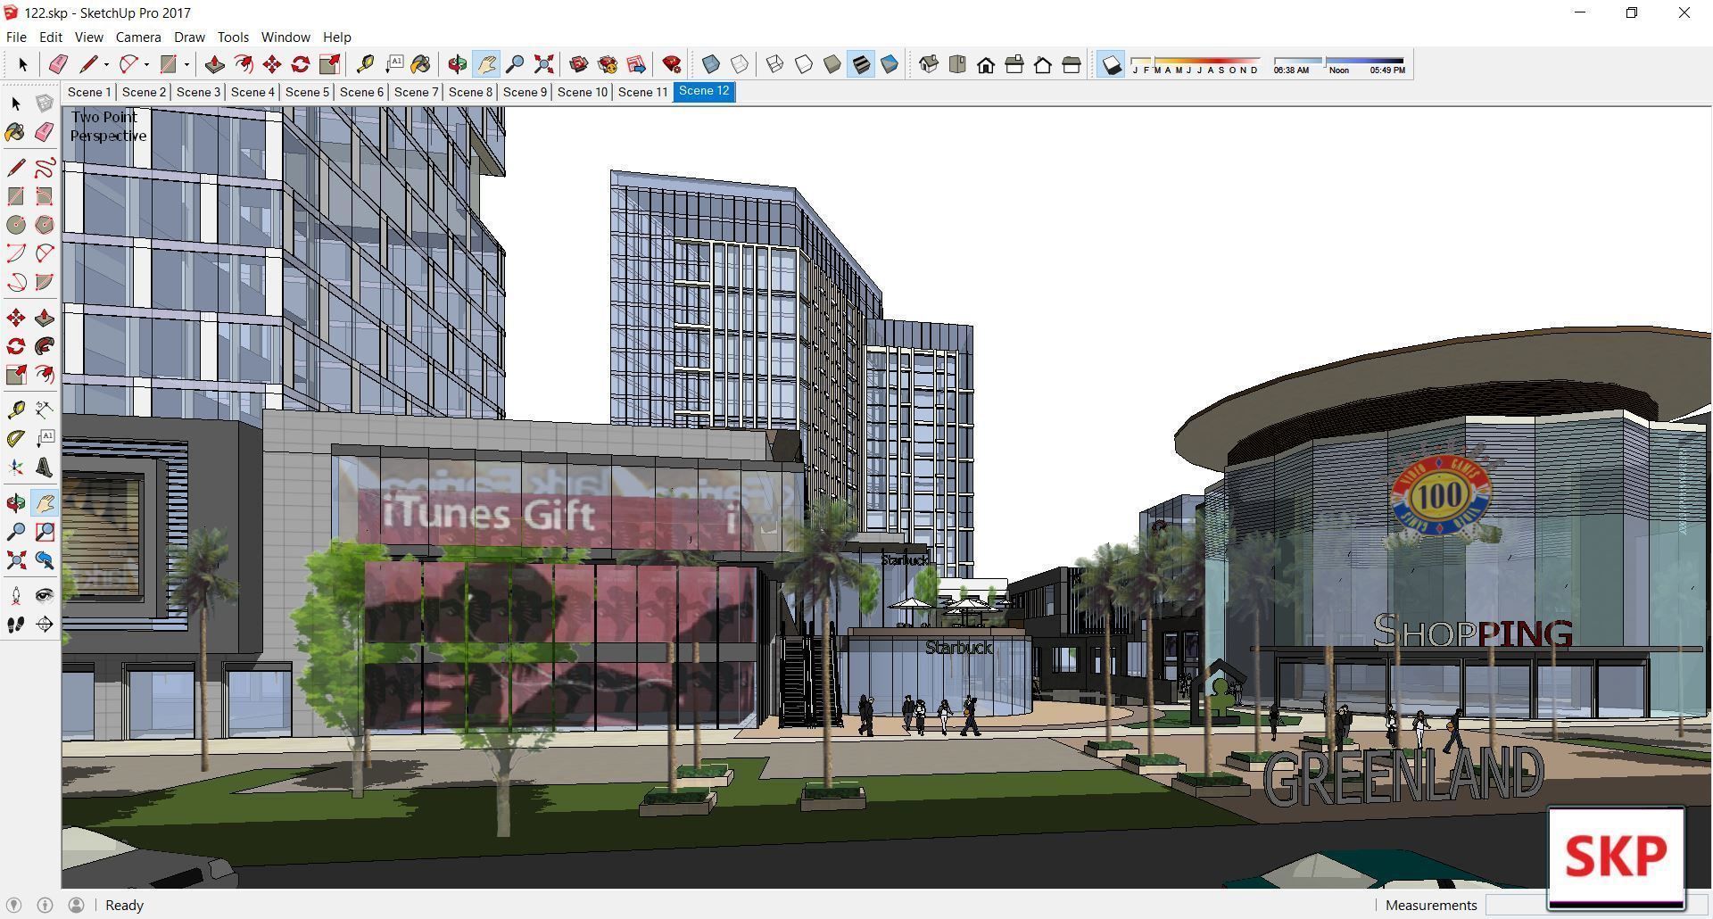Expand the Line tool dropdown arrow
Screen dimensions: 1713x919
(106, 64)
